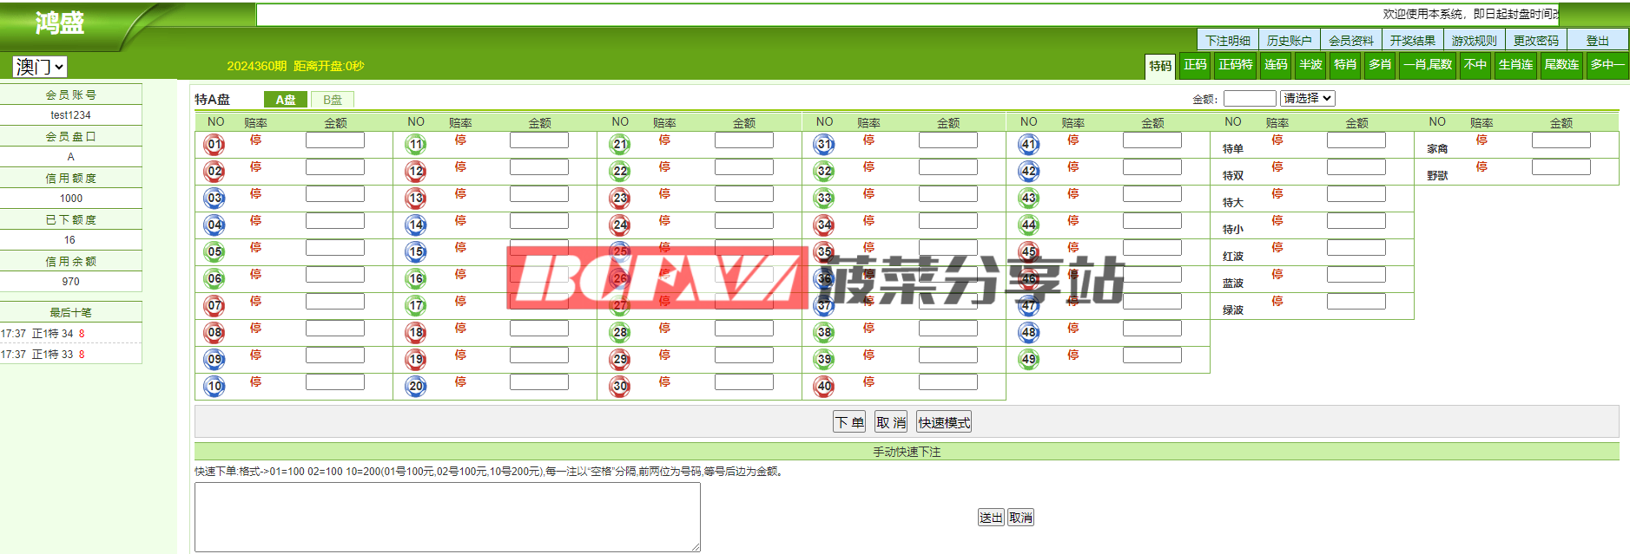This screenshot has width=1630, height=554.
Task: Click the red number 01 ball
Action: [214, 145]
